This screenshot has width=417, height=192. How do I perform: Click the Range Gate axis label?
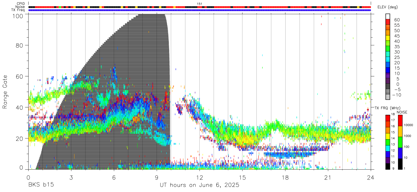(5, 92)
